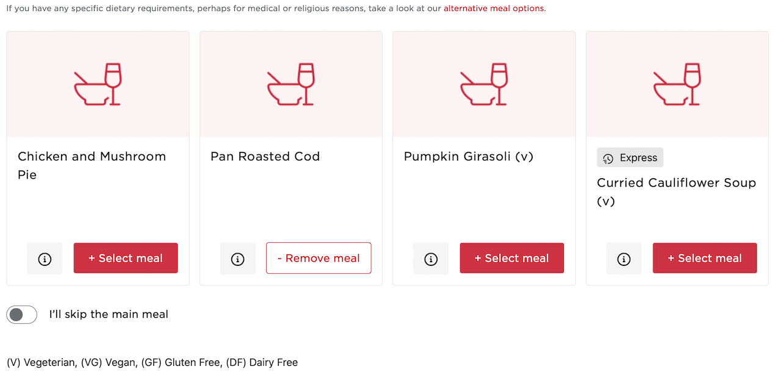Screen dimensions: 781x391
Task: Click the Curried Cauliflower Soup meal image
Action: click(x=677, y=84)
